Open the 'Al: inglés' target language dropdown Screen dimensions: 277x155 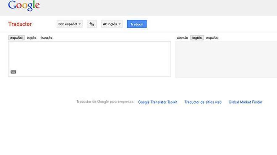(x=112, y=24)
